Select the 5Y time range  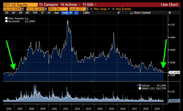(49, 13)
